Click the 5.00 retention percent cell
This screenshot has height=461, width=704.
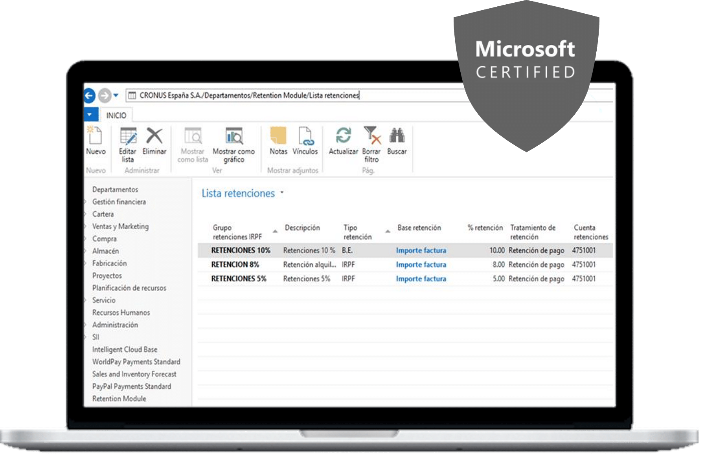tap(498, 279)
